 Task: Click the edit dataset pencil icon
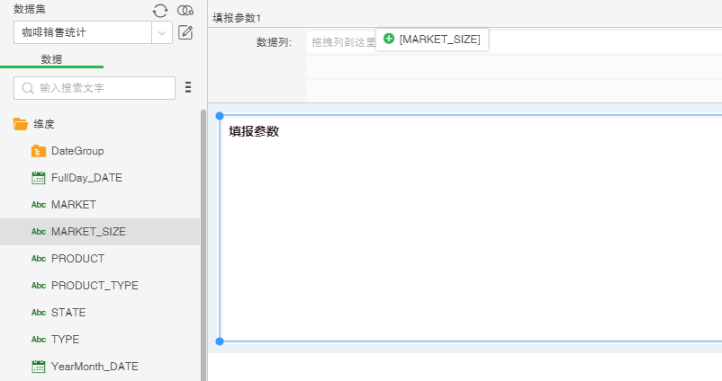click(185, 33)
